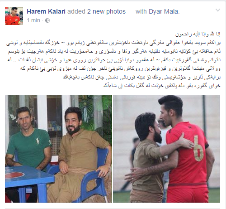Visit Dyar Mala's tagged profile

tap(164, 11)
